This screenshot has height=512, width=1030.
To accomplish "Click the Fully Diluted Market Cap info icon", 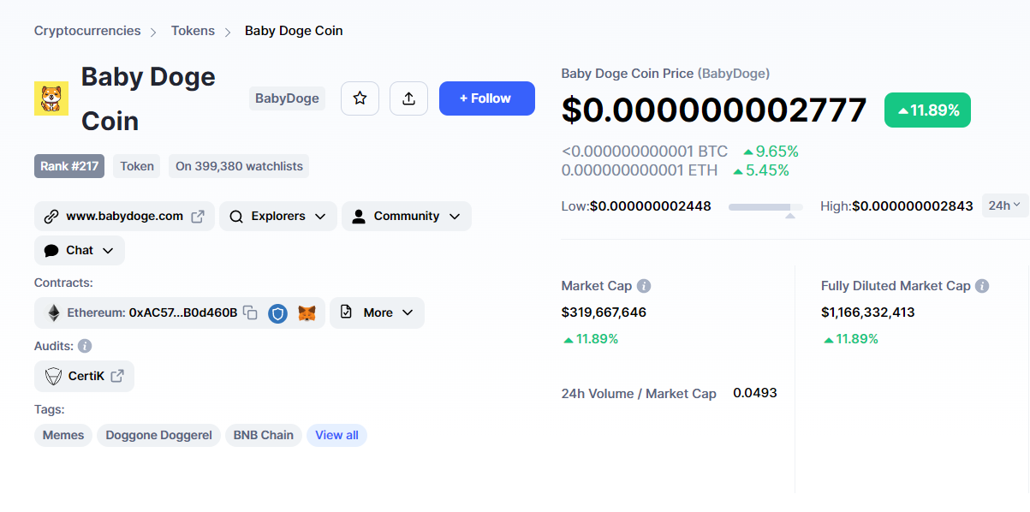I will (982, 286).
